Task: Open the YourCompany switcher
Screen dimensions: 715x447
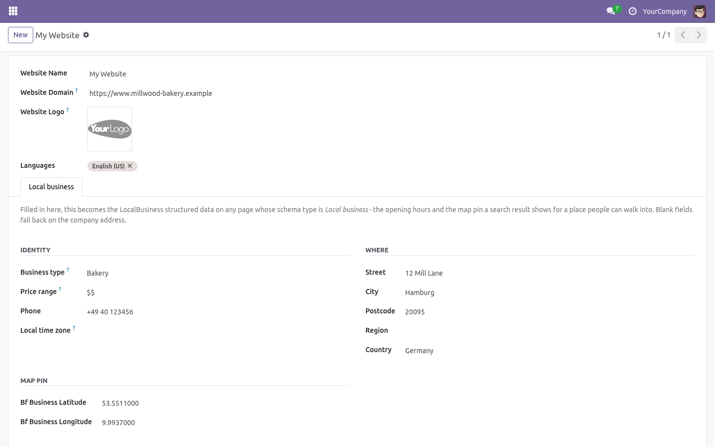Action: coord(664,11)
